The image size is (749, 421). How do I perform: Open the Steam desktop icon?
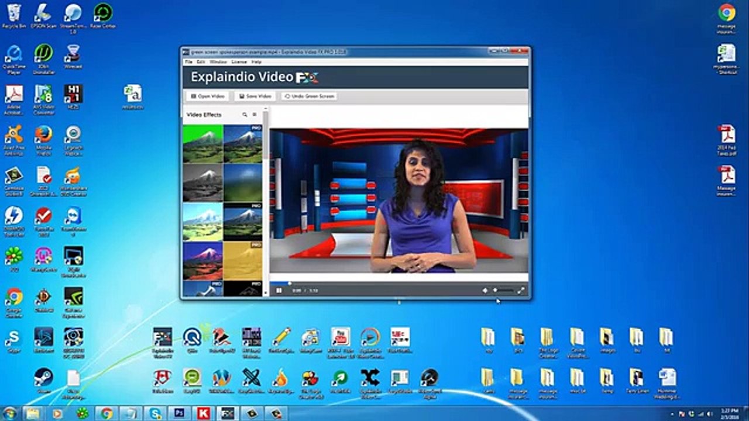(x=43, y=380)
